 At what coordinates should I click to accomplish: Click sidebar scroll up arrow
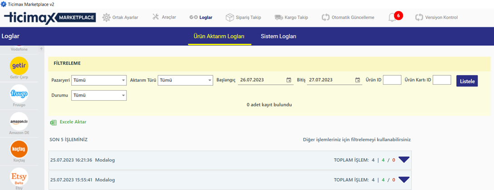pyautogui.click(x=41, y=49)
